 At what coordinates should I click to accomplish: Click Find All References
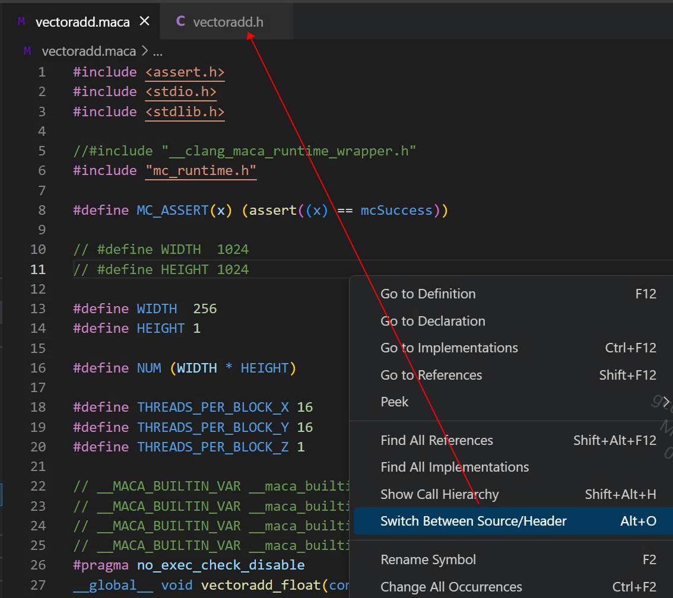[437, 440]
